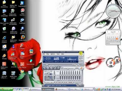122x91 pixels.
Task: Launch CCleaner desktop shortcut
Action: pos(22,46)
